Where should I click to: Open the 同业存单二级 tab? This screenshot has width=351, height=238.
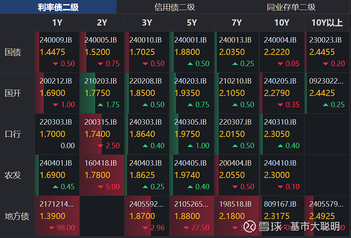[x=291, y=7]
